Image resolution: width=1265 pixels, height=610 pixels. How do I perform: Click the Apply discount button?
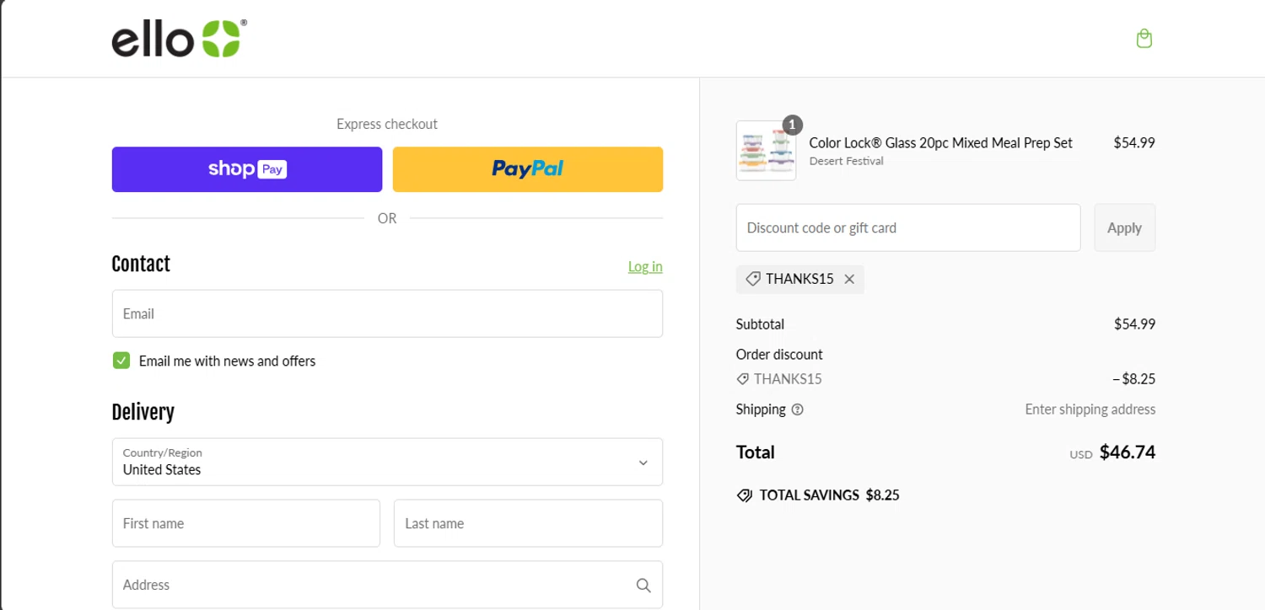[1124, 227]
